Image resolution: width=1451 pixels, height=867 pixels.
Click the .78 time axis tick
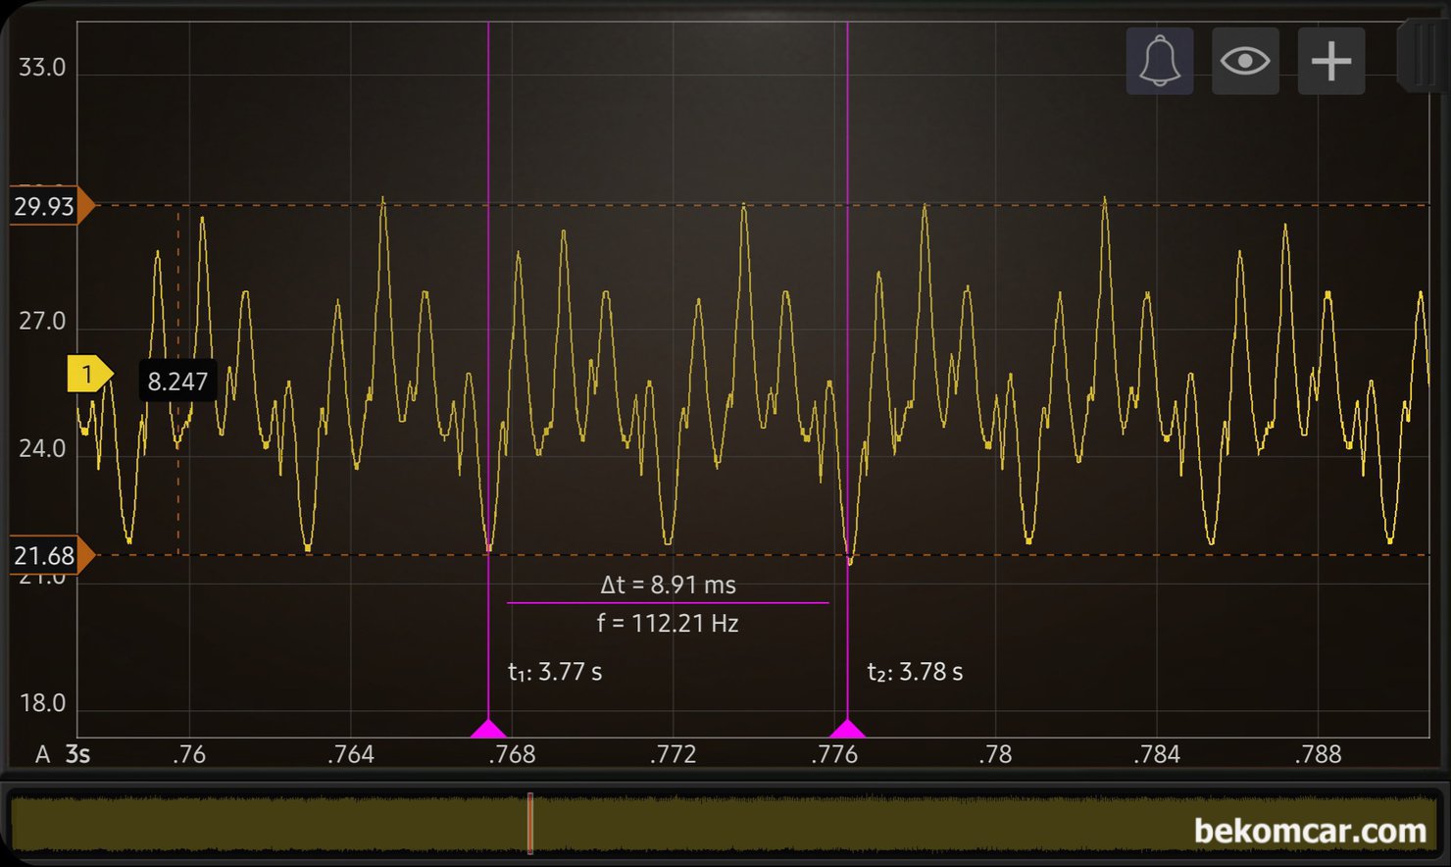point(995,754)
